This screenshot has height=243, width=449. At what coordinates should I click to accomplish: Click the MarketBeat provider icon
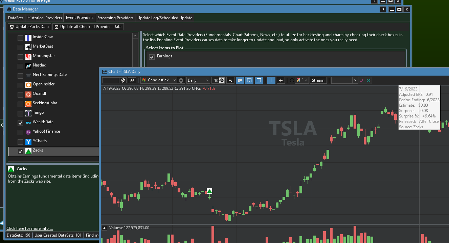click(x=28, y=47)
